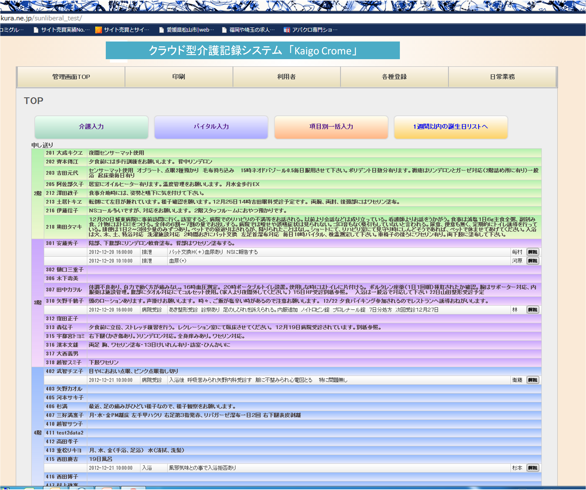Open the 愛媛県松山市 bookmark page icon

point(161,30)
